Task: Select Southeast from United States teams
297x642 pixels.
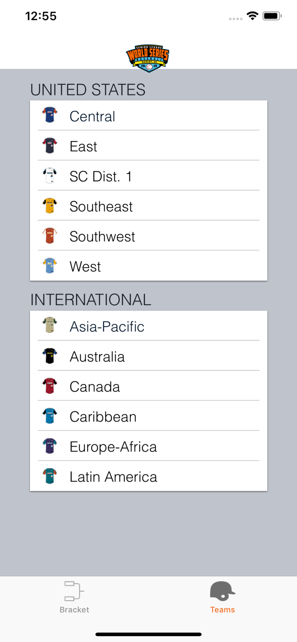Action: (x=101, y=207)
